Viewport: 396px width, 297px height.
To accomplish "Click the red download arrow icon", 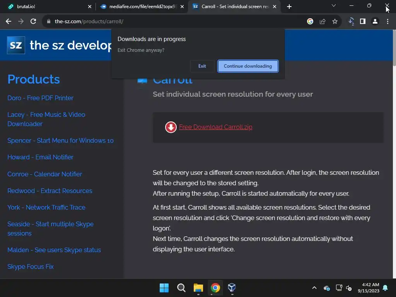I will (x=171, y=127).
